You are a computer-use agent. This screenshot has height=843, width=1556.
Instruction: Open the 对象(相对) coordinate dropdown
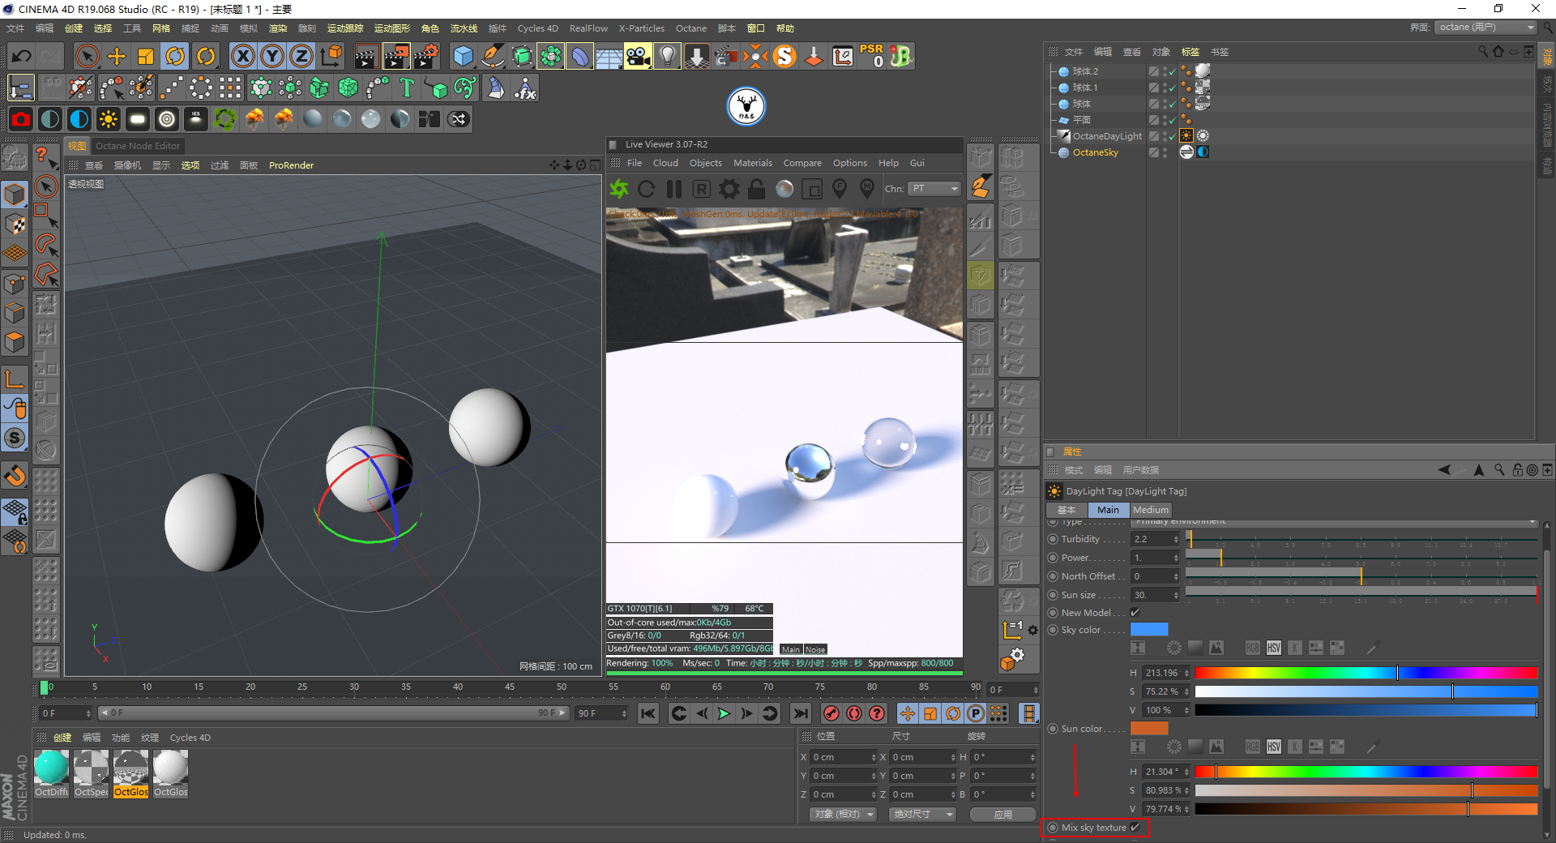click(x=843, y=814)
